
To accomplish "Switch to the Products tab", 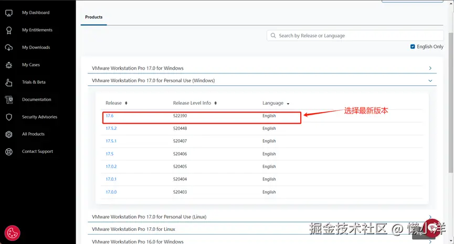I will point(94,17).
